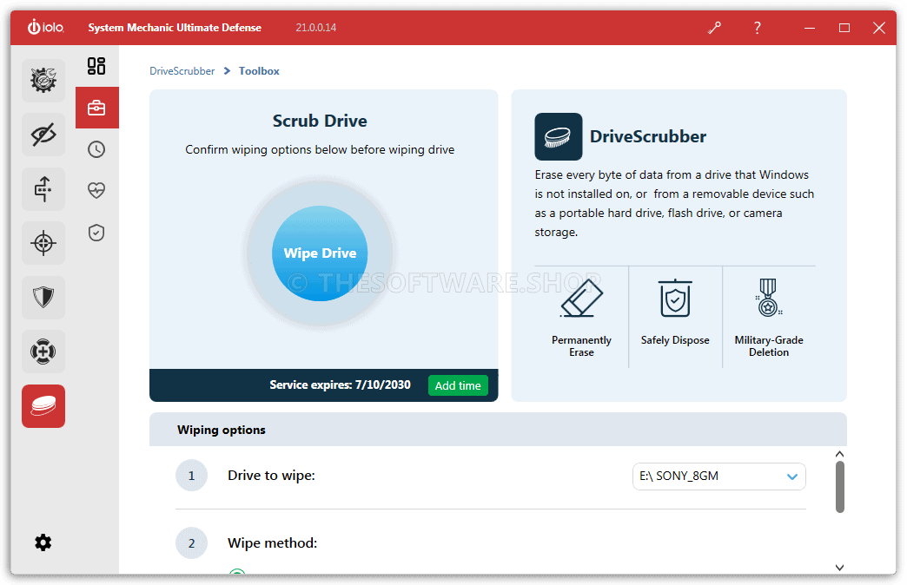Click the Permanently Erase eraser icon
The height and width of the screenshot is (585, 907).
(581, 298)
